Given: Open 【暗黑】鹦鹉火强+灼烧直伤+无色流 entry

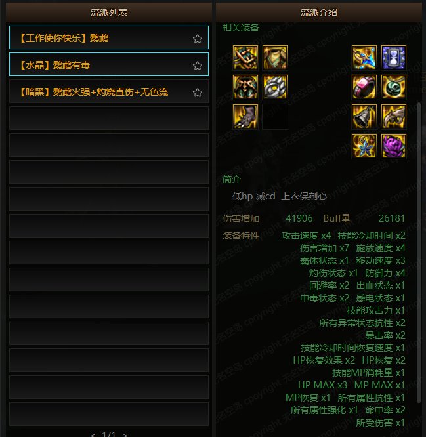Looking at the screenshot, I should (x=109, y=91).
